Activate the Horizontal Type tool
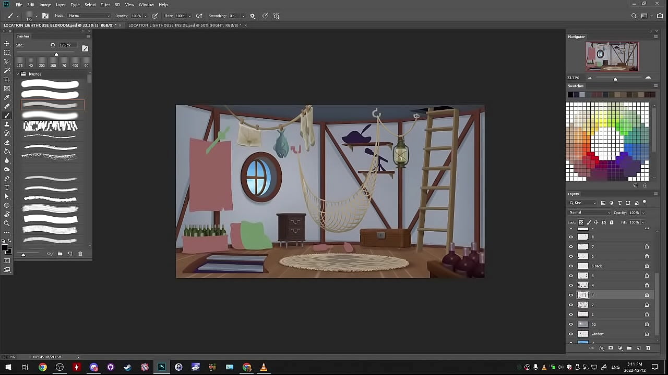 (7, 187)
